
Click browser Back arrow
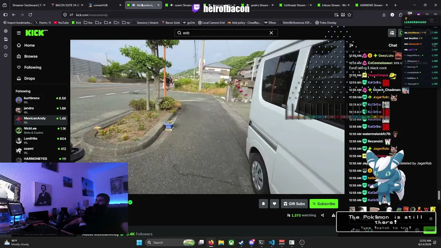tap(14, 15)
